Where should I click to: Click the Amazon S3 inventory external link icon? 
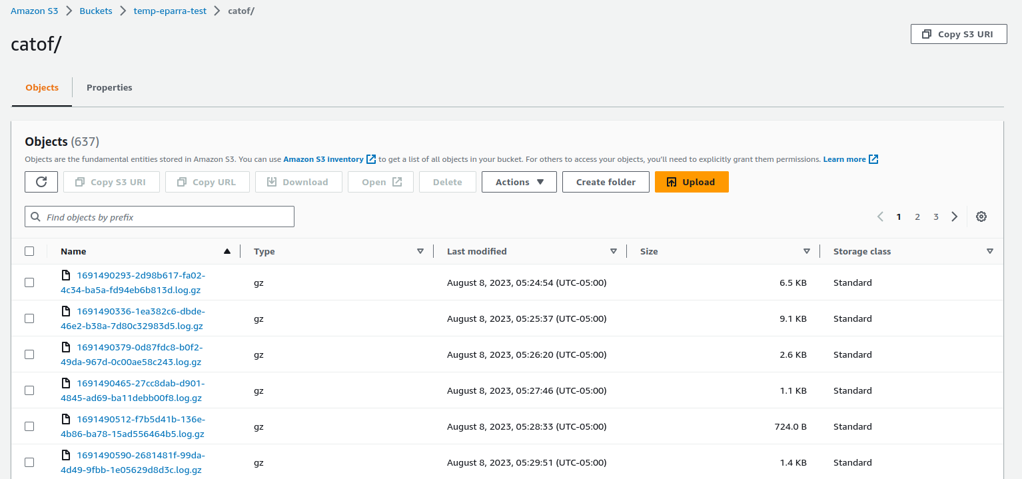pos(371,159)
